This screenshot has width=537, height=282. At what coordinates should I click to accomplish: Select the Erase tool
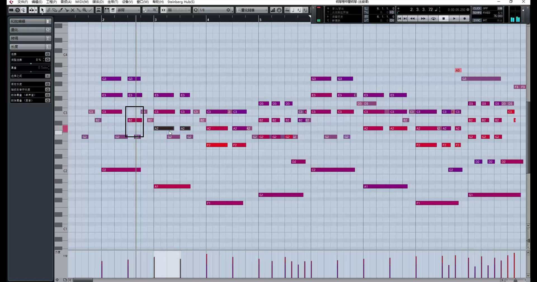[55, 10]
